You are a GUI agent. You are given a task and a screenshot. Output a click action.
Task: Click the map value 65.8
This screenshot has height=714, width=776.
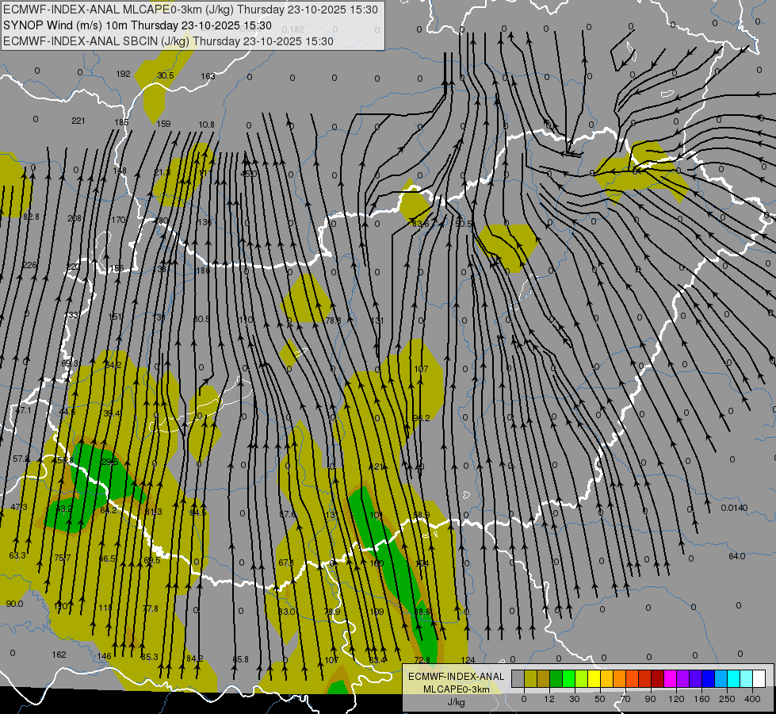point(240,659)
